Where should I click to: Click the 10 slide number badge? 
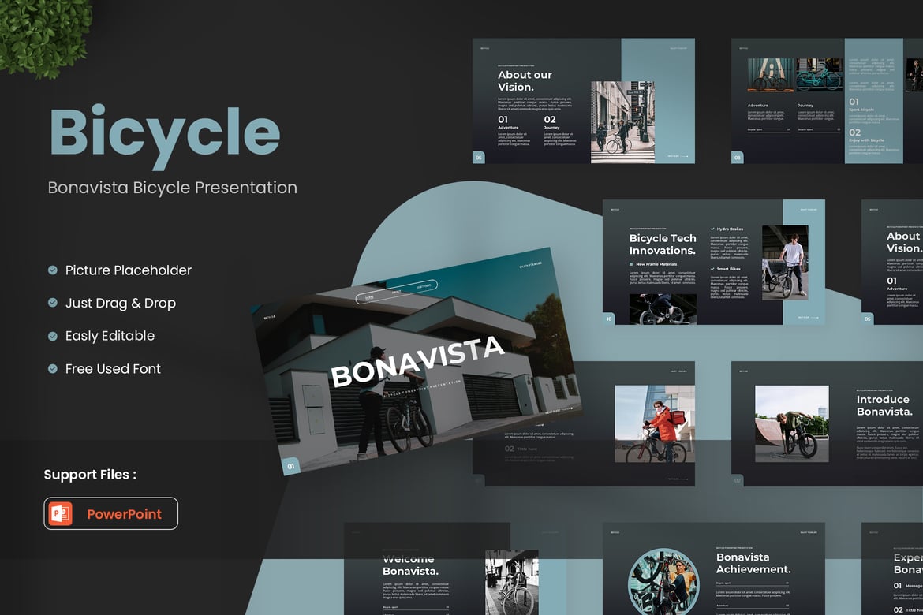click(609, 319)
